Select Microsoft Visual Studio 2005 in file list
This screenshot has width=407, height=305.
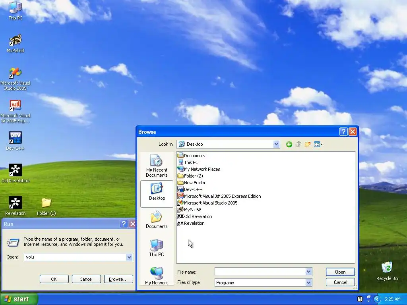pos(207,203)
